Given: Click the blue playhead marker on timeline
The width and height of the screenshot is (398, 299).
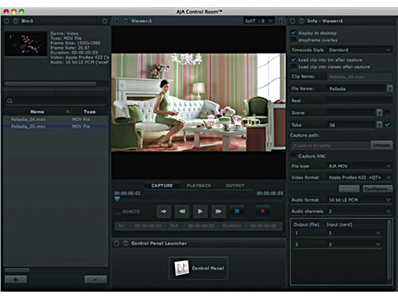Looking at the screenshot, I should pyautogui.click(x=117, y=199).
